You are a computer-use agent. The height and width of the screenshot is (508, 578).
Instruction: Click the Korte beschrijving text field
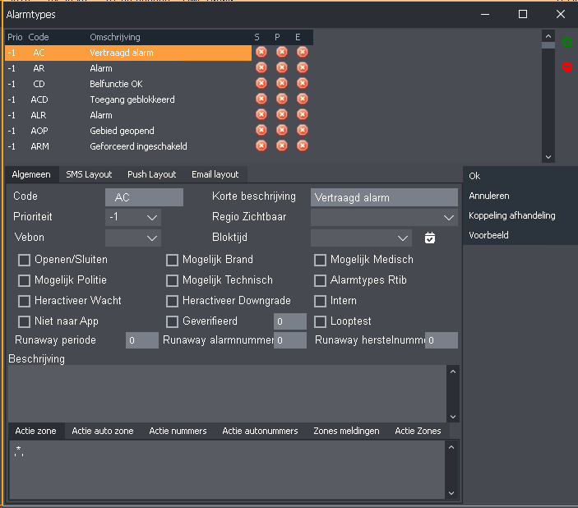pos(384,197)
